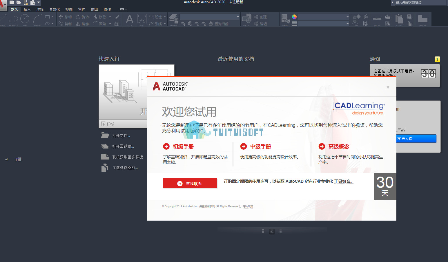Click the 了解 page navigation arrow
The width and height of the screenshot is (448, 262).
6,159
